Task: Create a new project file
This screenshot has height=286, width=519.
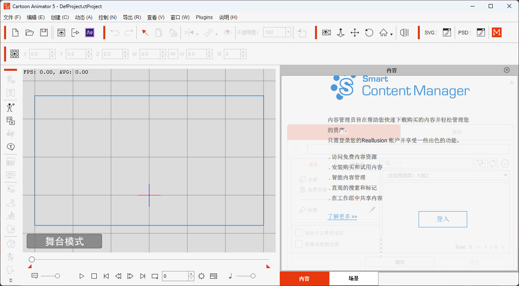Action: point(15,33)
